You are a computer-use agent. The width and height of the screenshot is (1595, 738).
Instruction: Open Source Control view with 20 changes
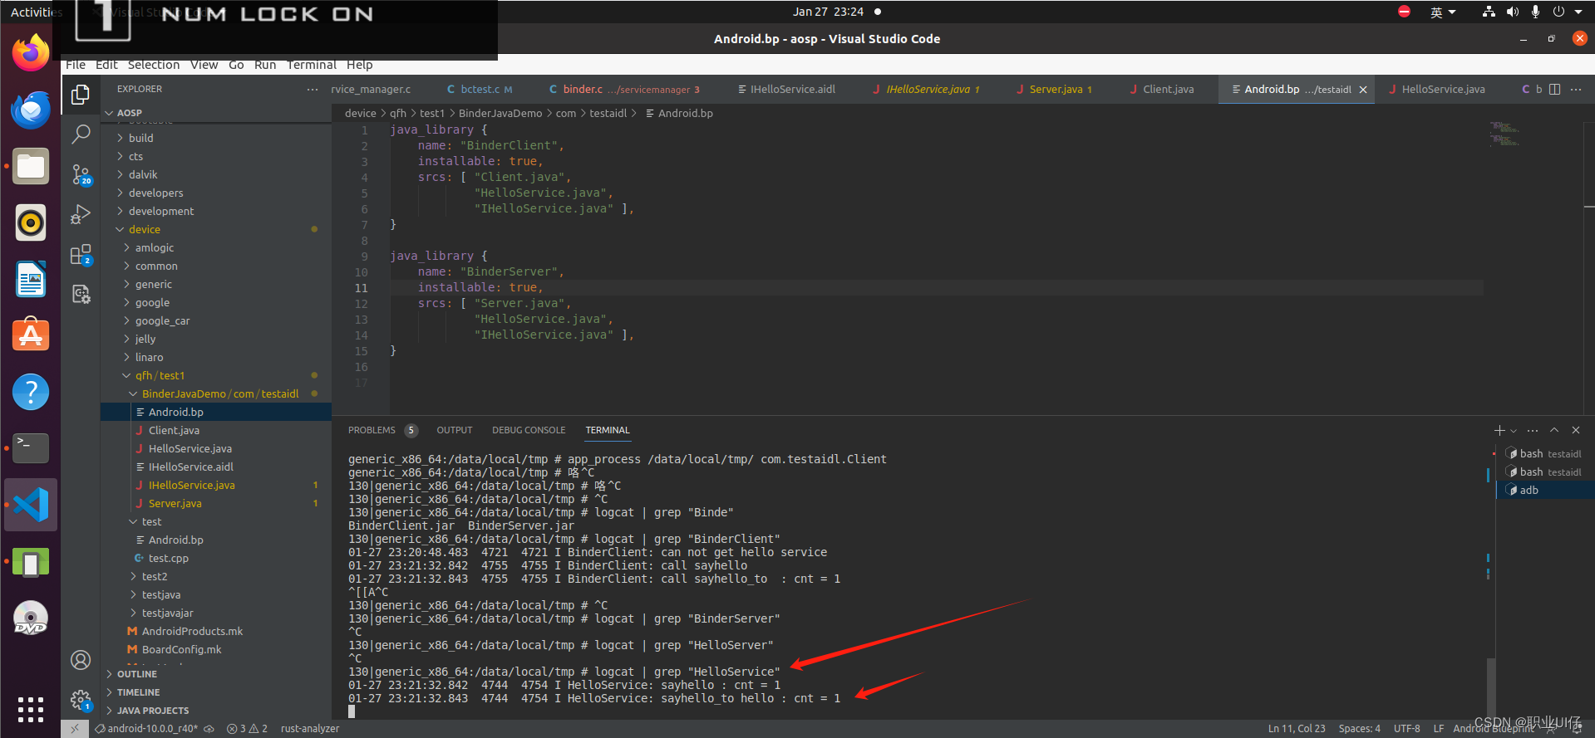pyautogui.click(x=81, y=174)
